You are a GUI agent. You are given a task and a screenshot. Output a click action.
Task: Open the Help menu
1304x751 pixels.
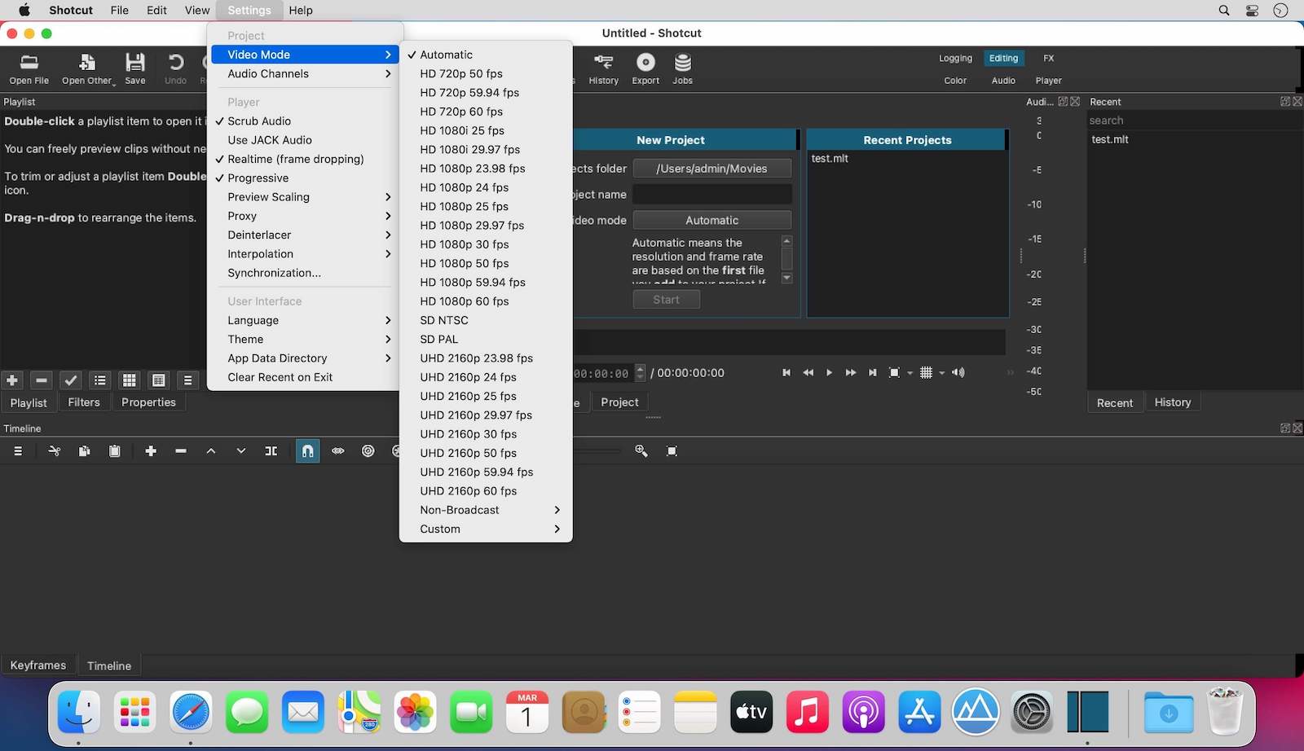[301, 11]
